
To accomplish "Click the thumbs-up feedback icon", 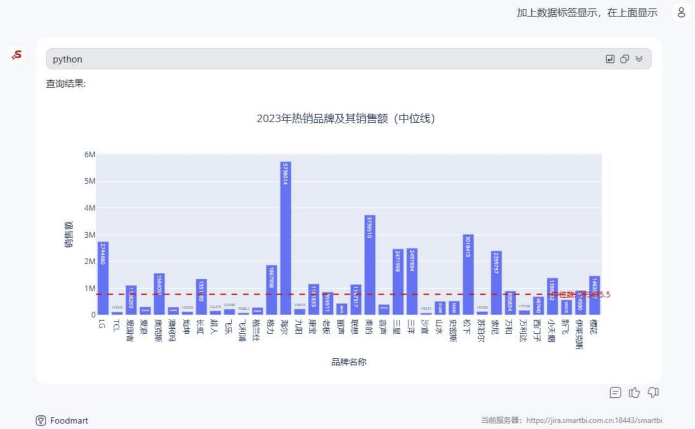I will coord(634,392).
